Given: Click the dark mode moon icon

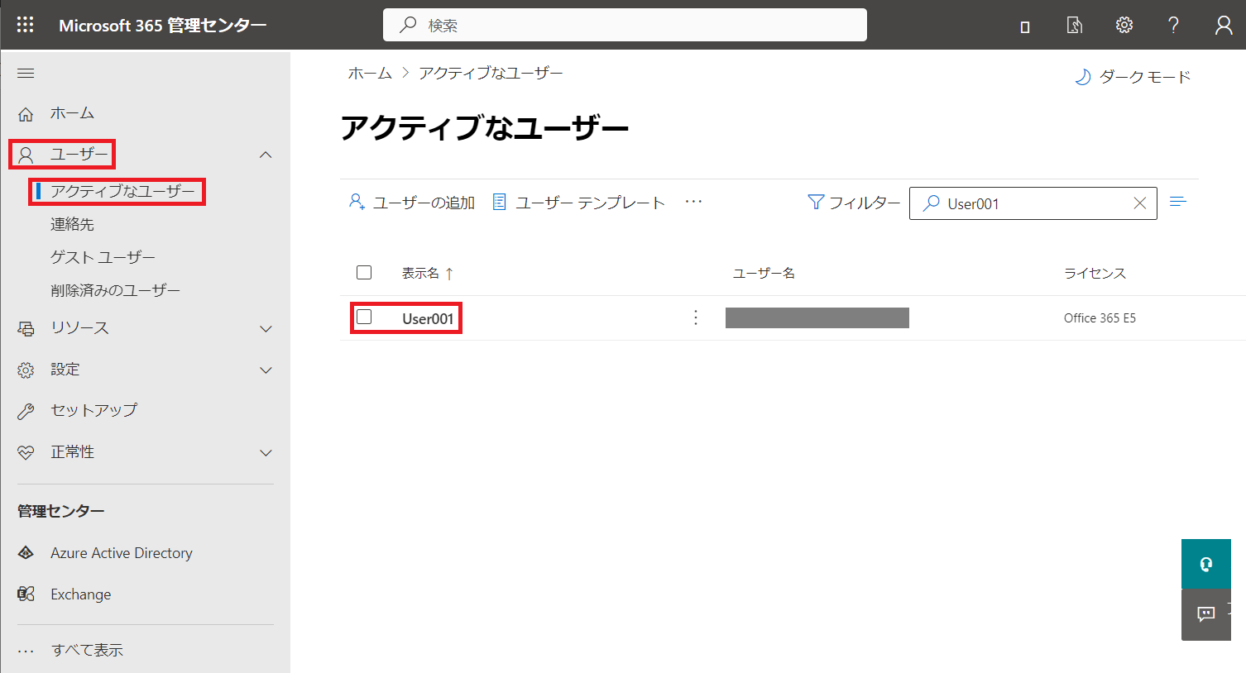Looking at the screenshot, I should point(1082,77).
